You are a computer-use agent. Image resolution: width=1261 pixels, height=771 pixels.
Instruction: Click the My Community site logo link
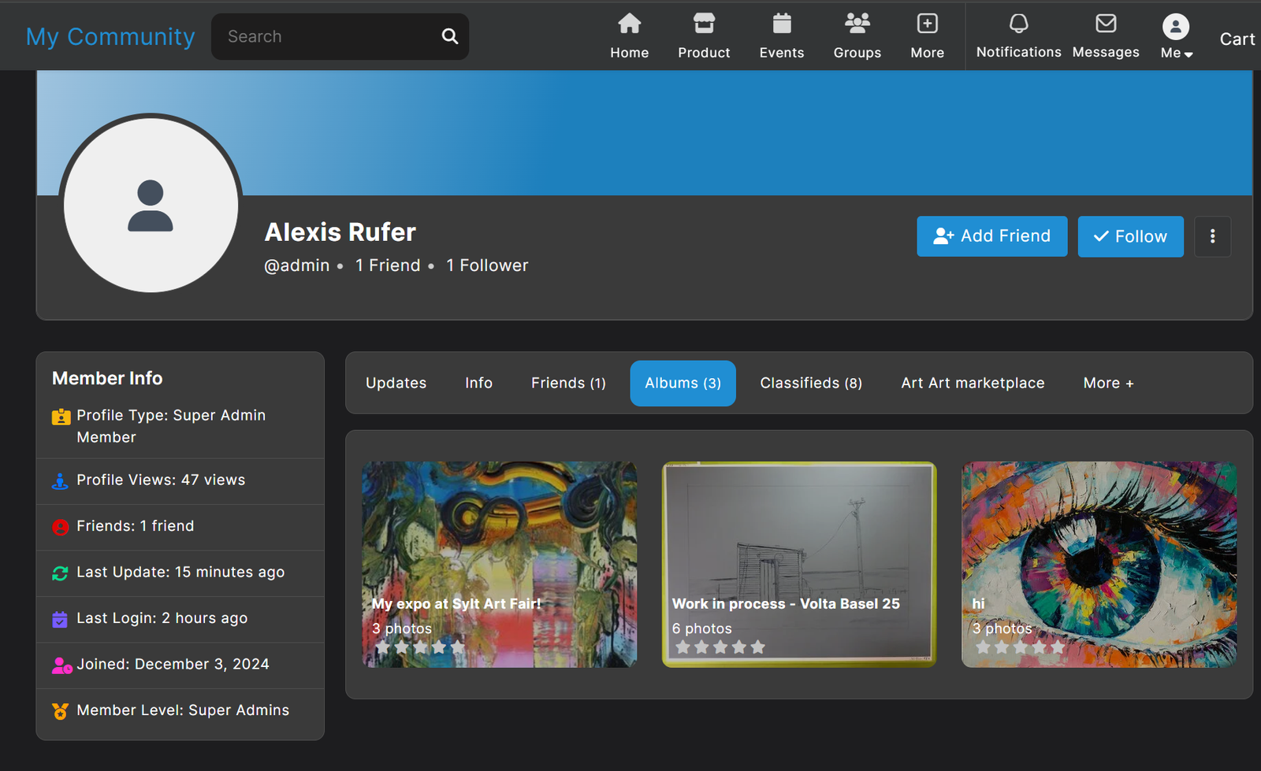click(x=110, y=36)
